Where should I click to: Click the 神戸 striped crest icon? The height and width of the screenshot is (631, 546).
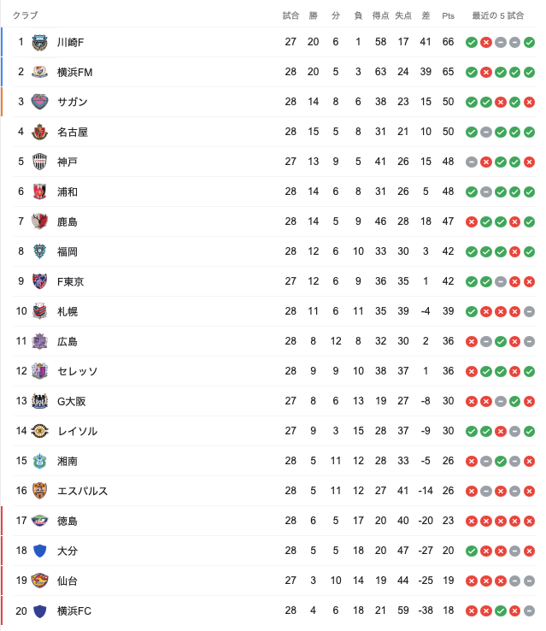(39, 162)
